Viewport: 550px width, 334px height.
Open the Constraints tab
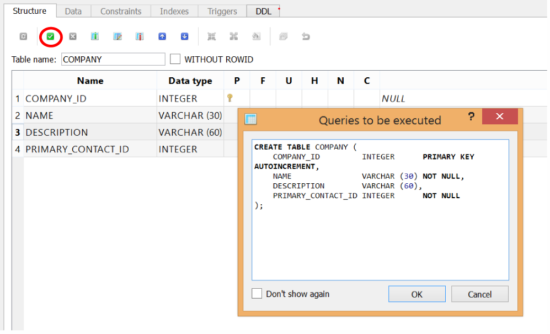coord(121,11)
